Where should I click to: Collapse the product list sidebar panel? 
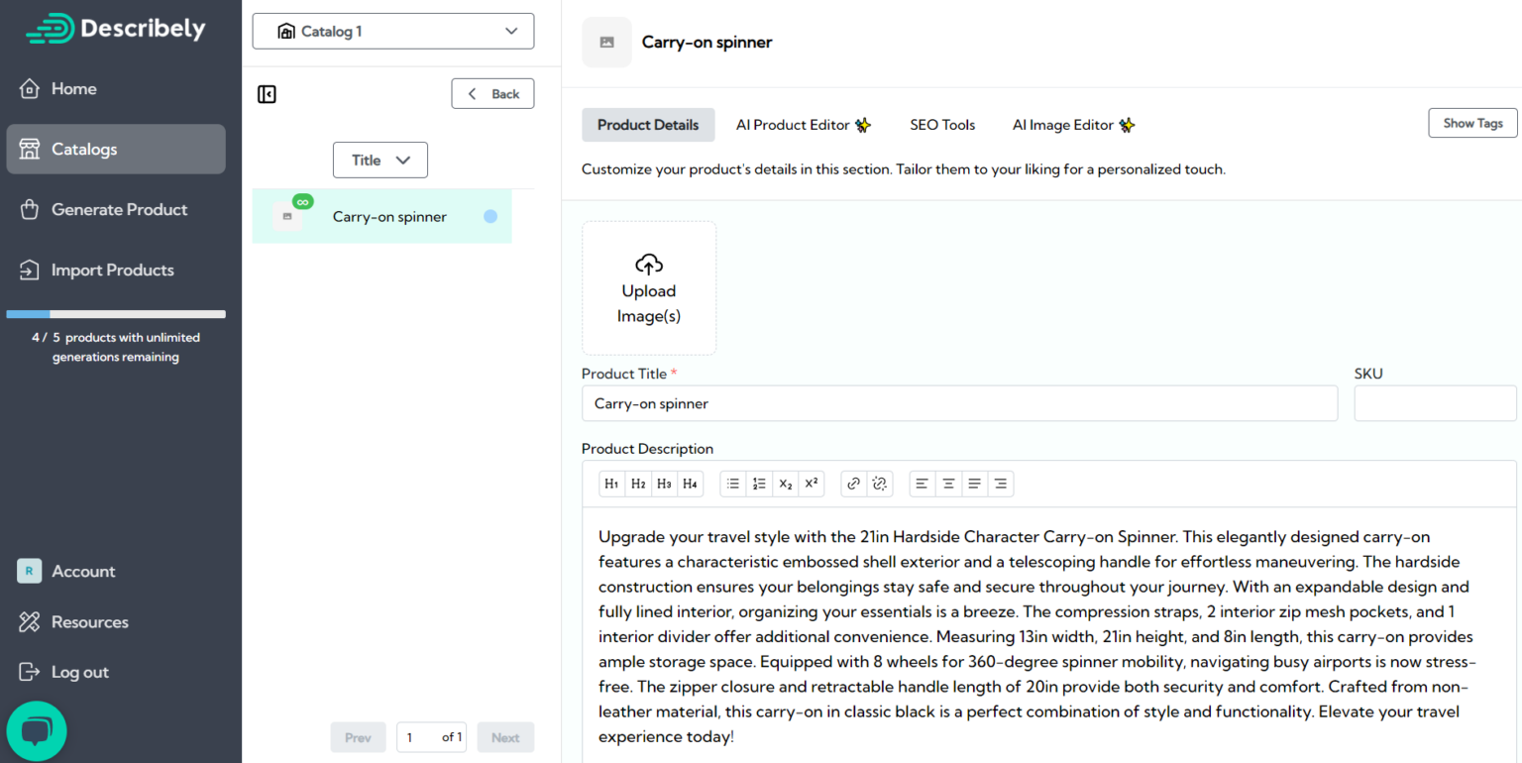[266, 93]
